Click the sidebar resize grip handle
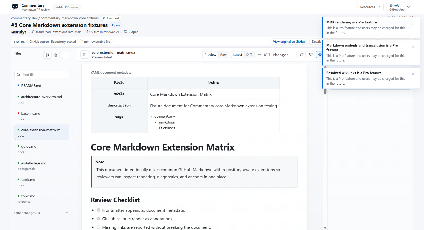 (75, 139)
